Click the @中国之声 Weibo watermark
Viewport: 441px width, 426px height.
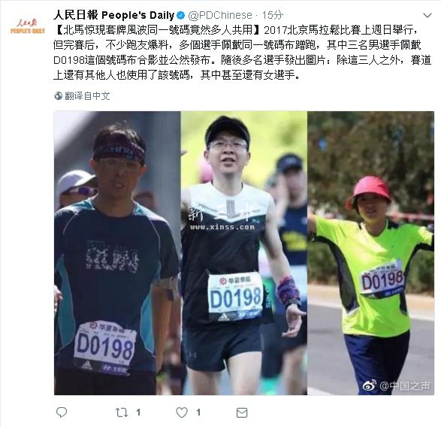(x=397, y=385)
